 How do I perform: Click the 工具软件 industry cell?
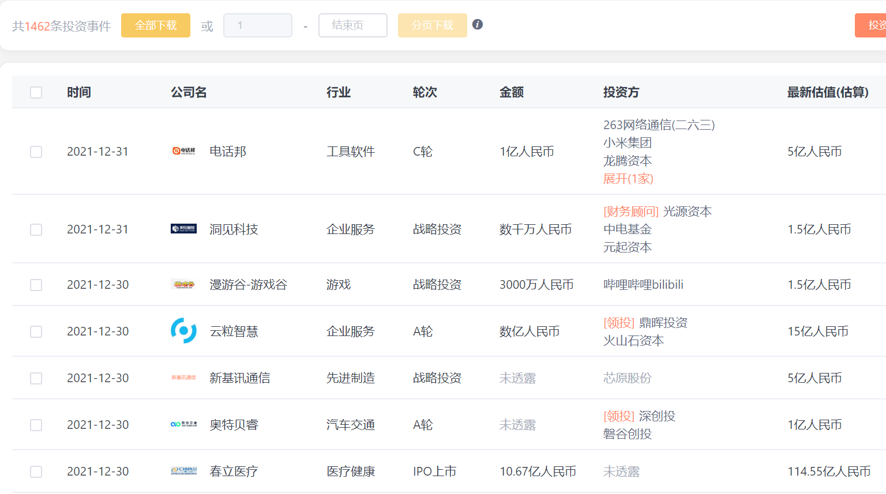tap(351, 152)
